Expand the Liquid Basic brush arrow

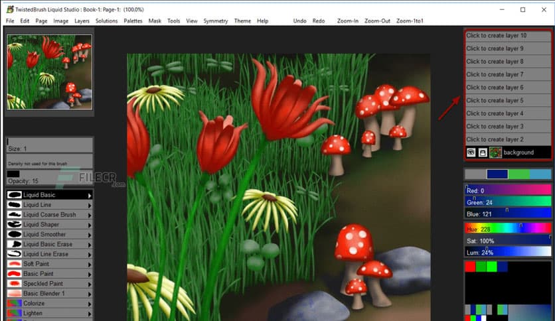click(90, 195)
